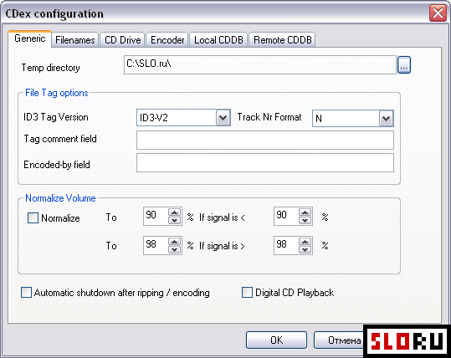Increase the second To percentage of 98

(x=174, y=242)
